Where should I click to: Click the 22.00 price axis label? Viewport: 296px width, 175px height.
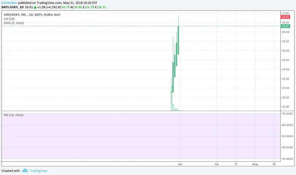pos(286,107)
